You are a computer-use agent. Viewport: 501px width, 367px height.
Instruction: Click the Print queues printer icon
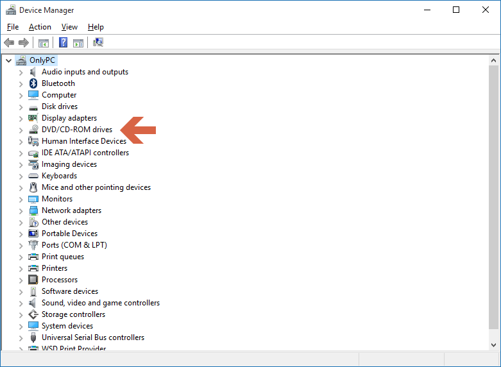(x=33, y=257)
